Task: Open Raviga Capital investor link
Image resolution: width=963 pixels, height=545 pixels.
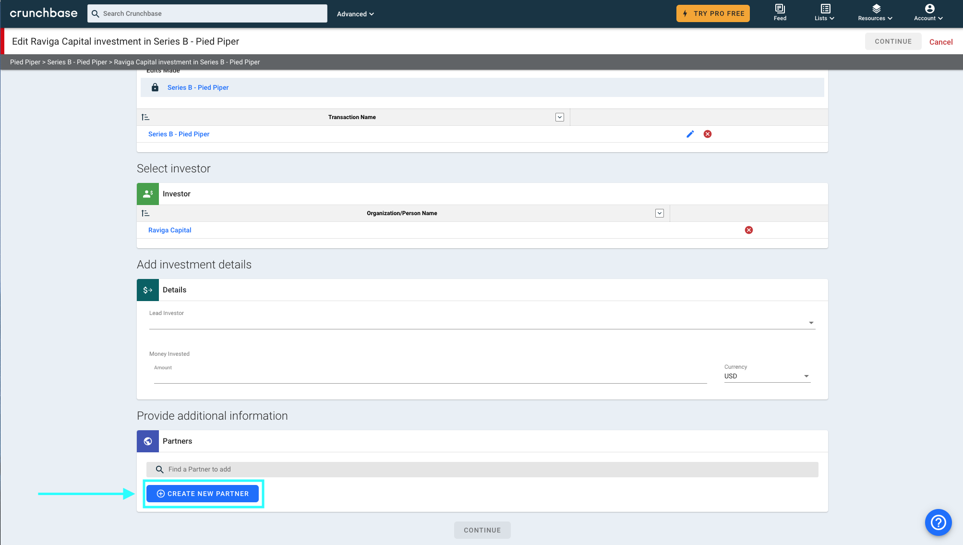Action: point(169,230)
